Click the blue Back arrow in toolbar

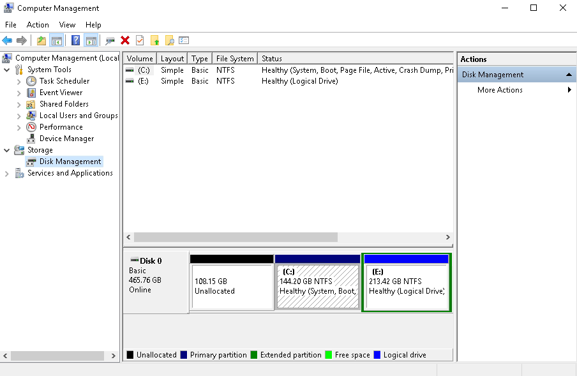(x=7, y=40)
